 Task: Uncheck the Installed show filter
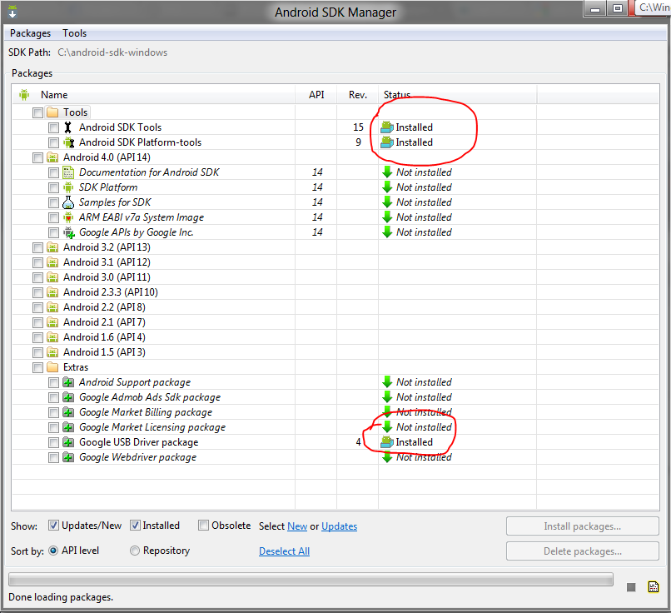point(135,526)
